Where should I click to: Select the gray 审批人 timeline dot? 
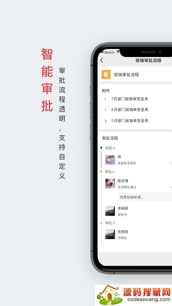coord(101,223)
